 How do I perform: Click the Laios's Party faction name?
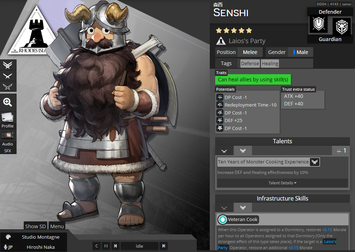pos(247,41)
